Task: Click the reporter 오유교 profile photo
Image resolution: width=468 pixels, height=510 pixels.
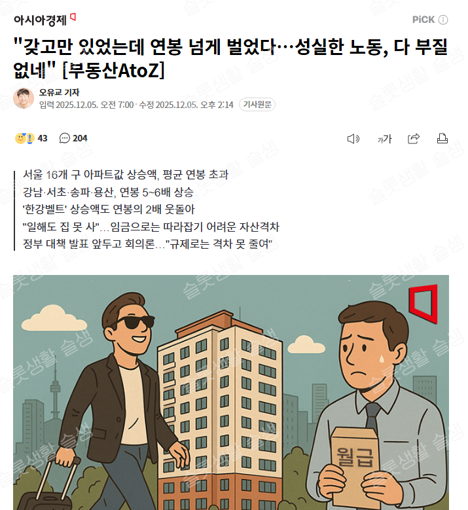Action: click(24, 98)
